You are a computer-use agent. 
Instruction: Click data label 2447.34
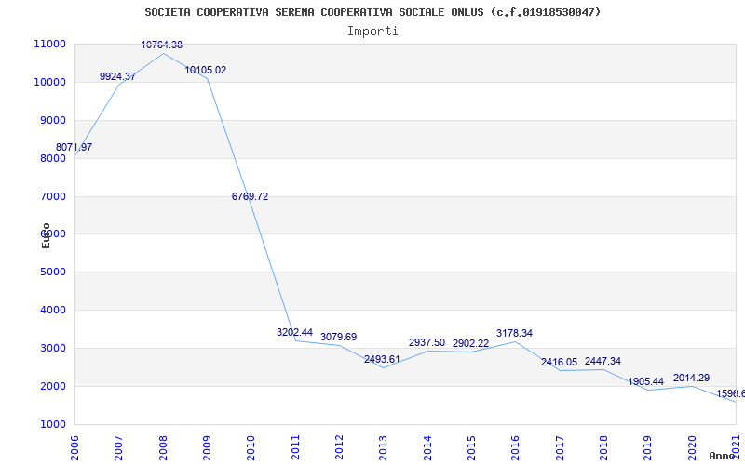(x=603, y=361)
